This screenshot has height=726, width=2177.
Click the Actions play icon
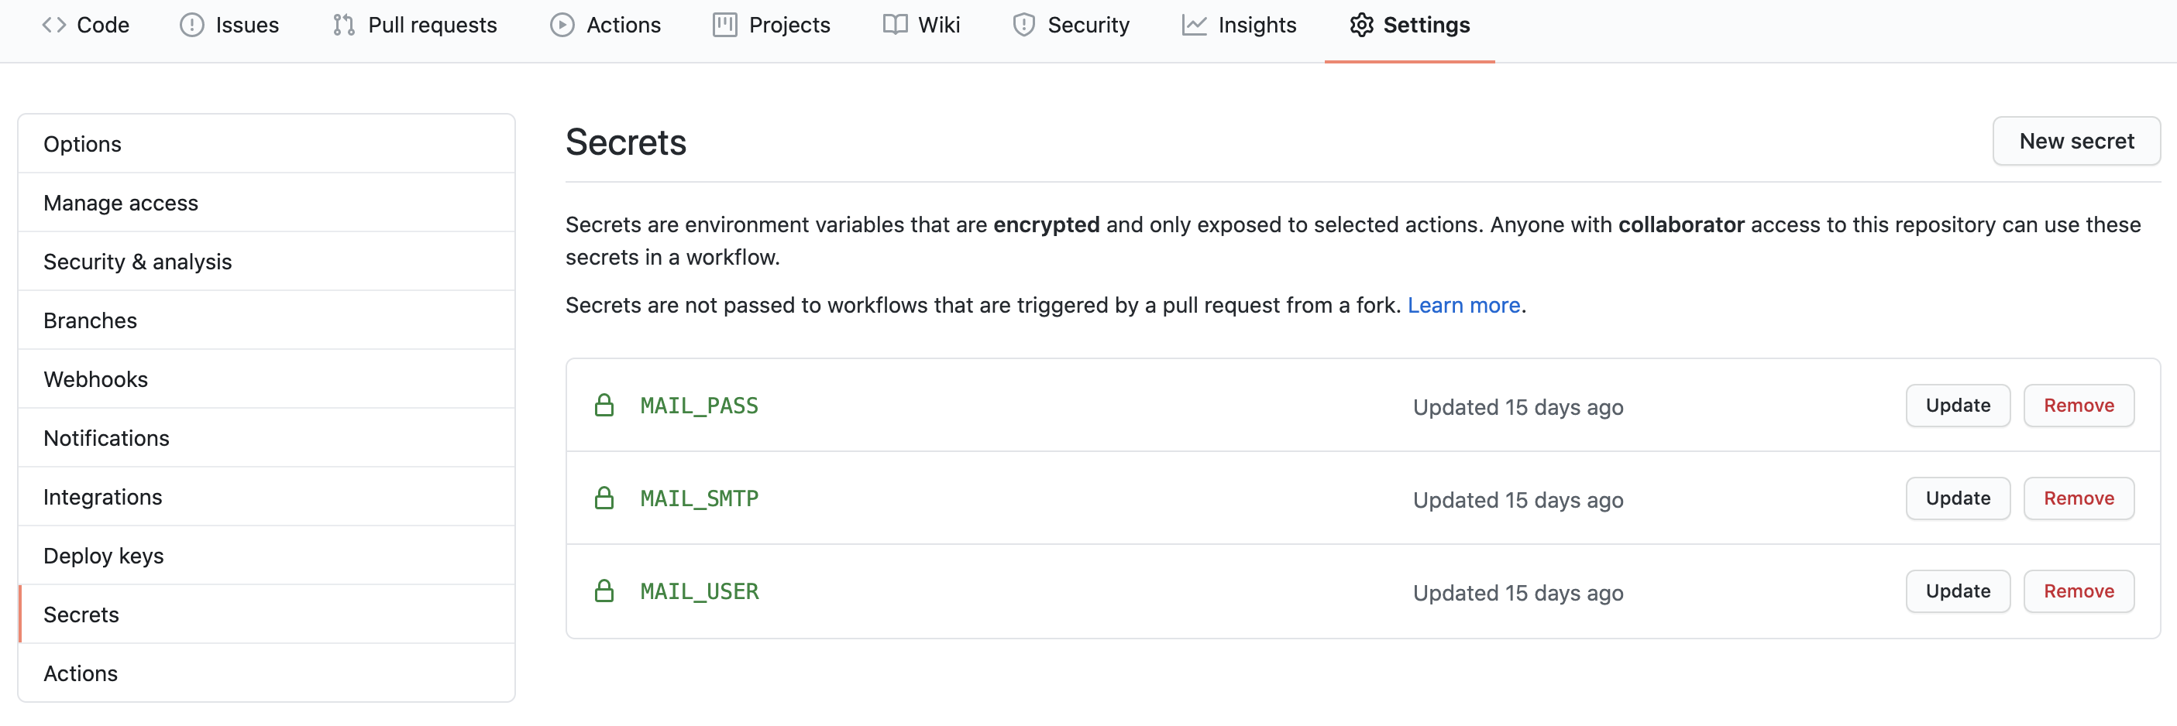pyautogui.click(x=562, y=26)
